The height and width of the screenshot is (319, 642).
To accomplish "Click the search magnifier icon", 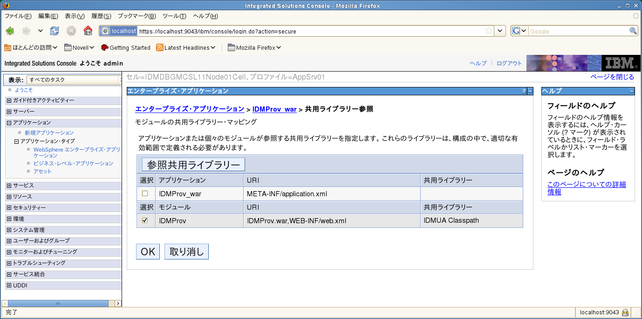I will [x=633, y=31].
